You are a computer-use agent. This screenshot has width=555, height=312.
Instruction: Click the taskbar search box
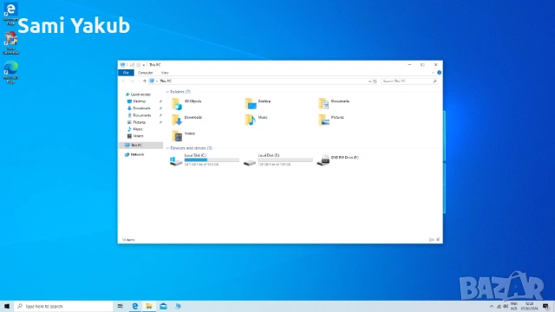coord(63,306)
